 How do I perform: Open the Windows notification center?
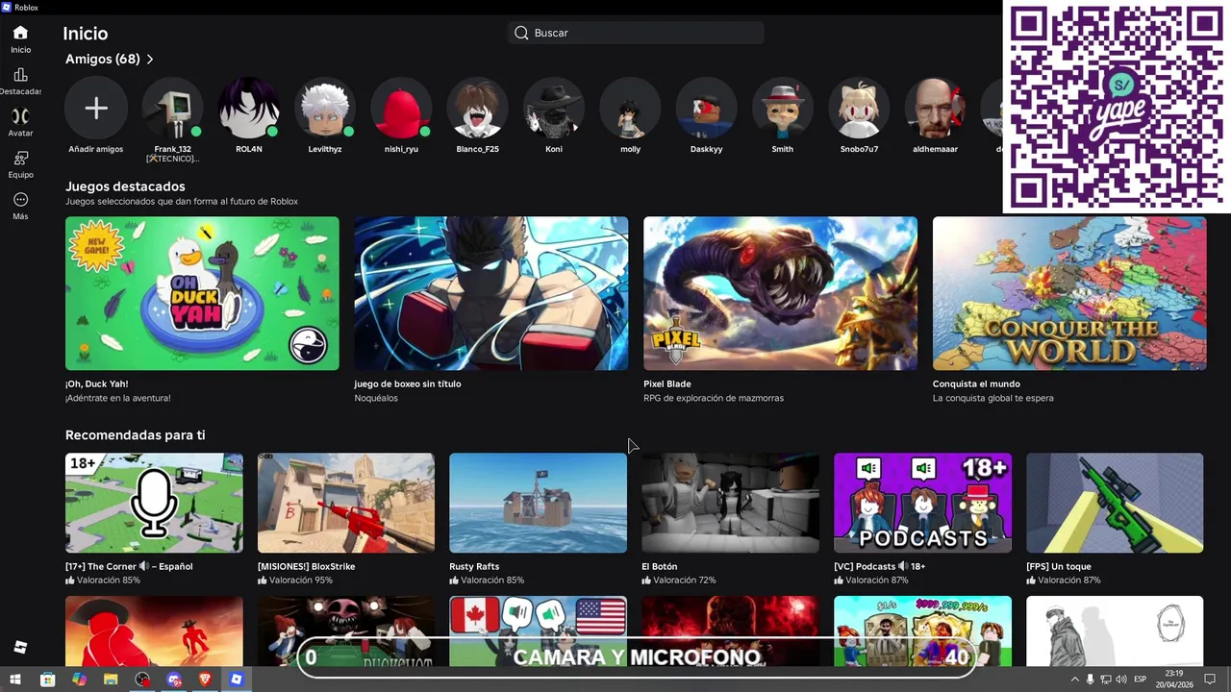(x=1210, y=680)
